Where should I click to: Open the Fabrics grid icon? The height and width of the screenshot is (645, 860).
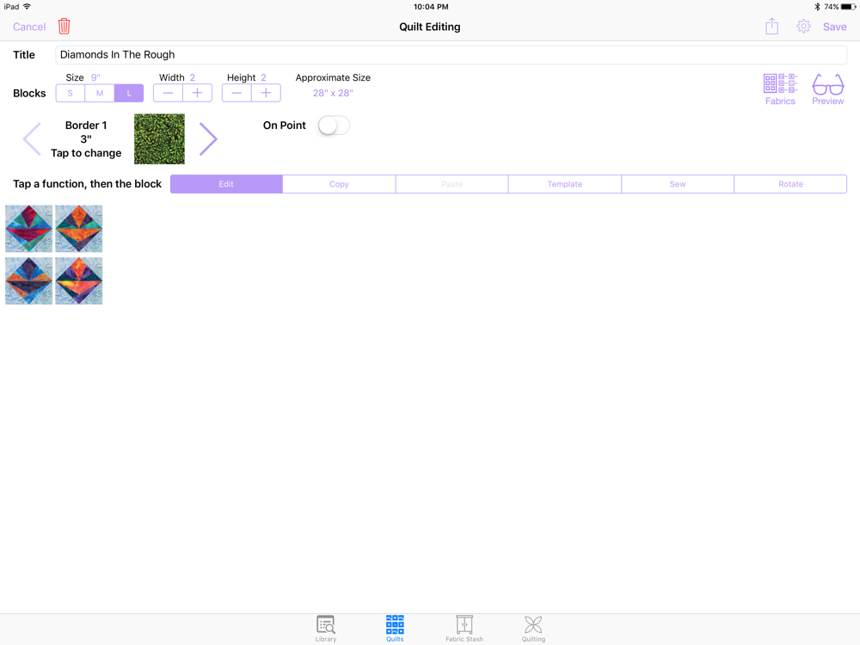tap(780, 89)
